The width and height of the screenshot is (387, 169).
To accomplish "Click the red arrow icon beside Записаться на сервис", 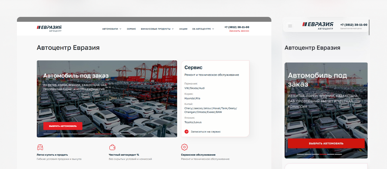I will pyautogui.click(x=187, y=132).
